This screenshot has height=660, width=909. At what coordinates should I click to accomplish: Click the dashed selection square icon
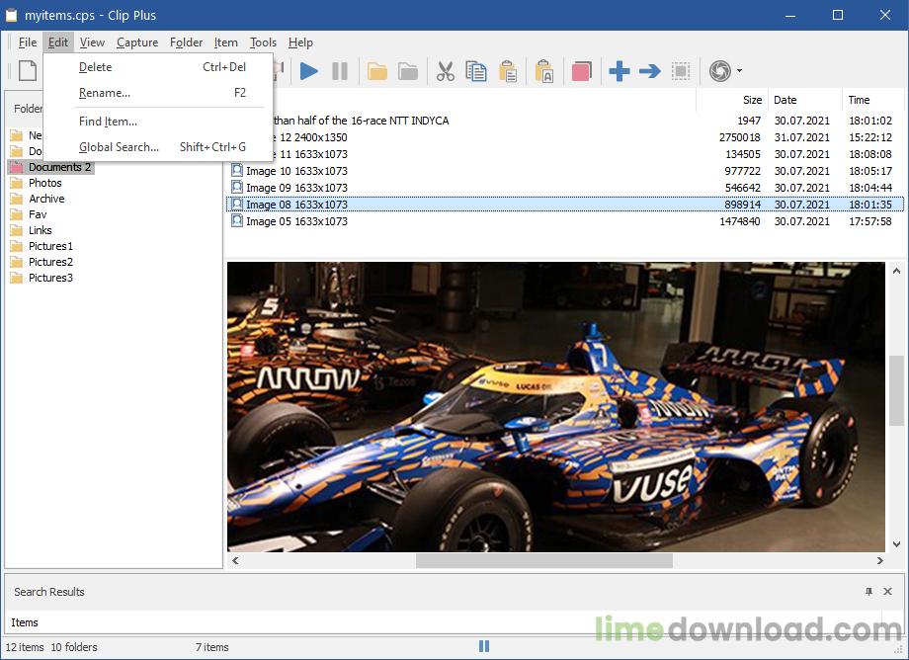tap(681, 71)
